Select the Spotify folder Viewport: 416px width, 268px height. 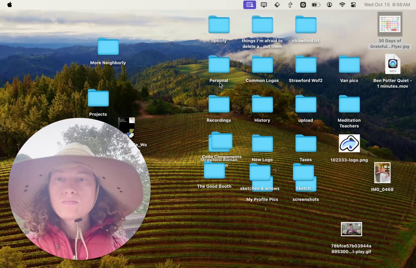click(x=219, y=25)
